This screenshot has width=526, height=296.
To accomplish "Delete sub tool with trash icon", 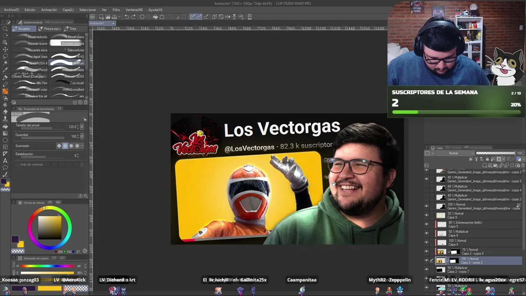I will coord(85,102).
